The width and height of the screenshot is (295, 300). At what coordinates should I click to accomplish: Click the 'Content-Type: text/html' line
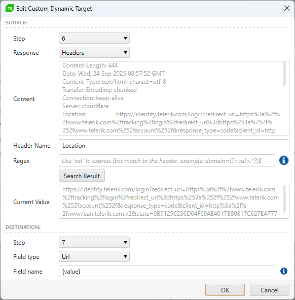(x=114, y=82)
